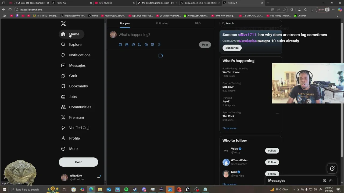Click the Subscribe button for Premium offer

click(x=232, y=48)
